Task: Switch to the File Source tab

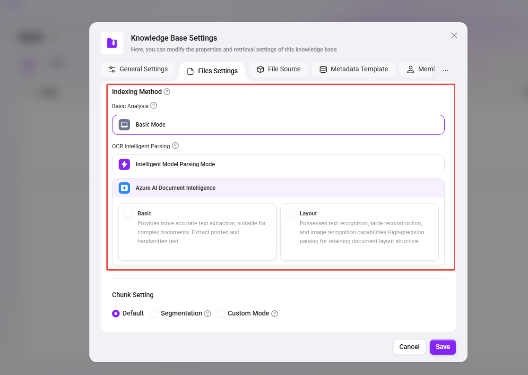Action: coord(278,69)
